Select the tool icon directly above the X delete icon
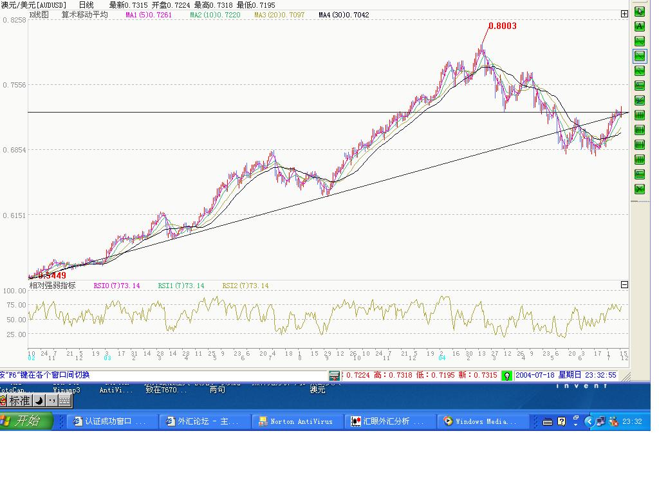 [x=639, y=174]
